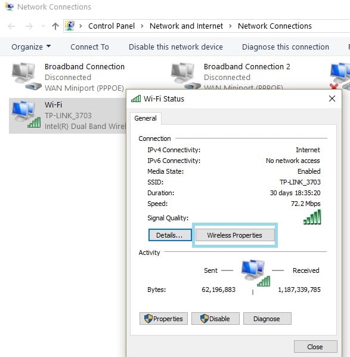Click the Details... button
The width and height of the screenshot is (350, 357).
(x=170, y=235)
